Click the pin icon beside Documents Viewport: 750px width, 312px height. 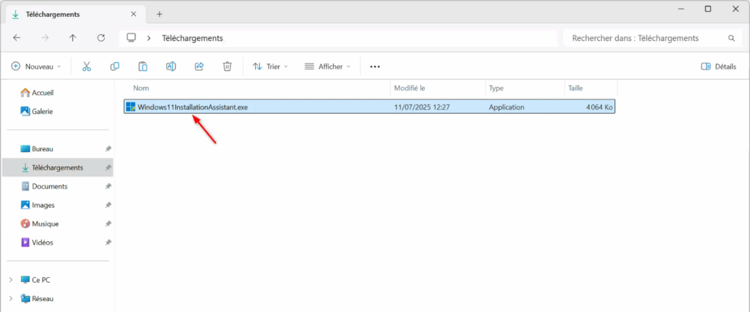pos(108,186)
